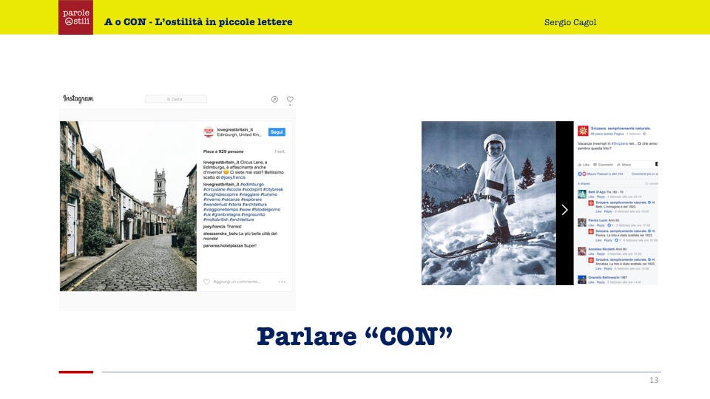Click the parole ostili red logo

75,17
